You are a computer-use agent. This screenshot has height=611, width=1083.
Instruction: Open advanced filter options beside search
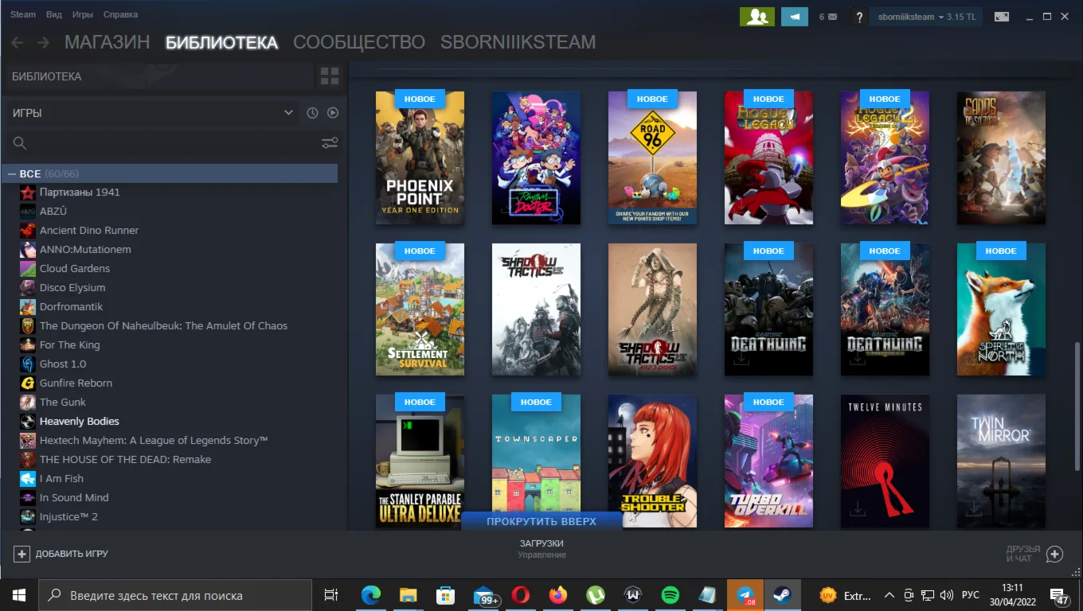[x=329, y=143]
